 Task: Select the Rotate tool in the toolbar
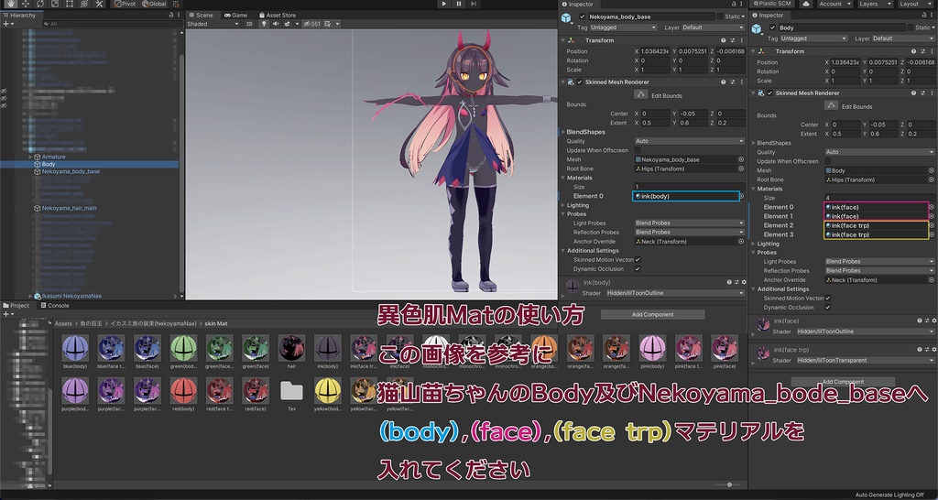(40, 4)
